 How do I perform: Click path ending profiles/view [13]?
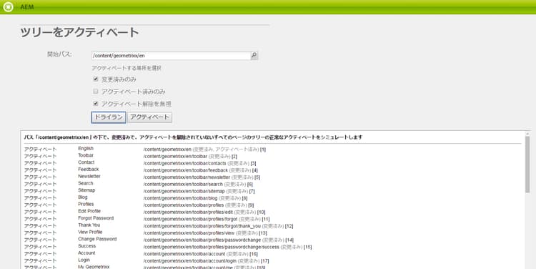[x=205, y=233]
